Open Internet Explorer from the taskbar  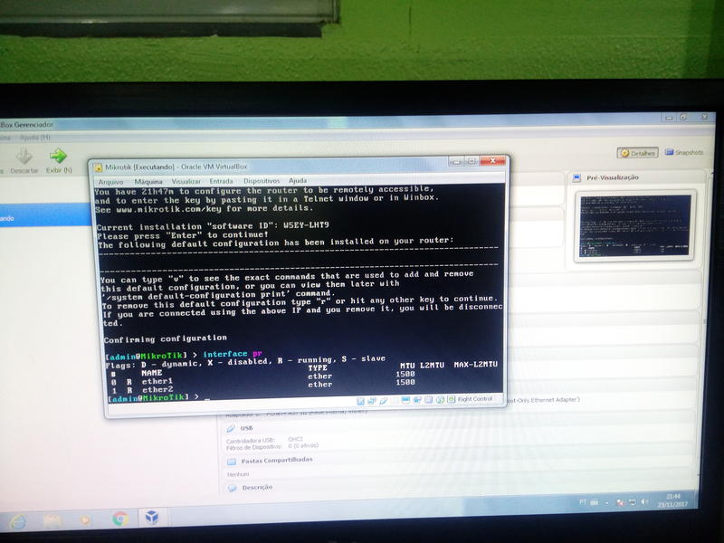tap(18, 522)
